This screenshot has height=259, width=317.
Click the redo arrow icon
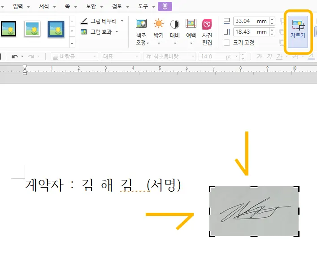pyautogui.click(x=31, y=57)
